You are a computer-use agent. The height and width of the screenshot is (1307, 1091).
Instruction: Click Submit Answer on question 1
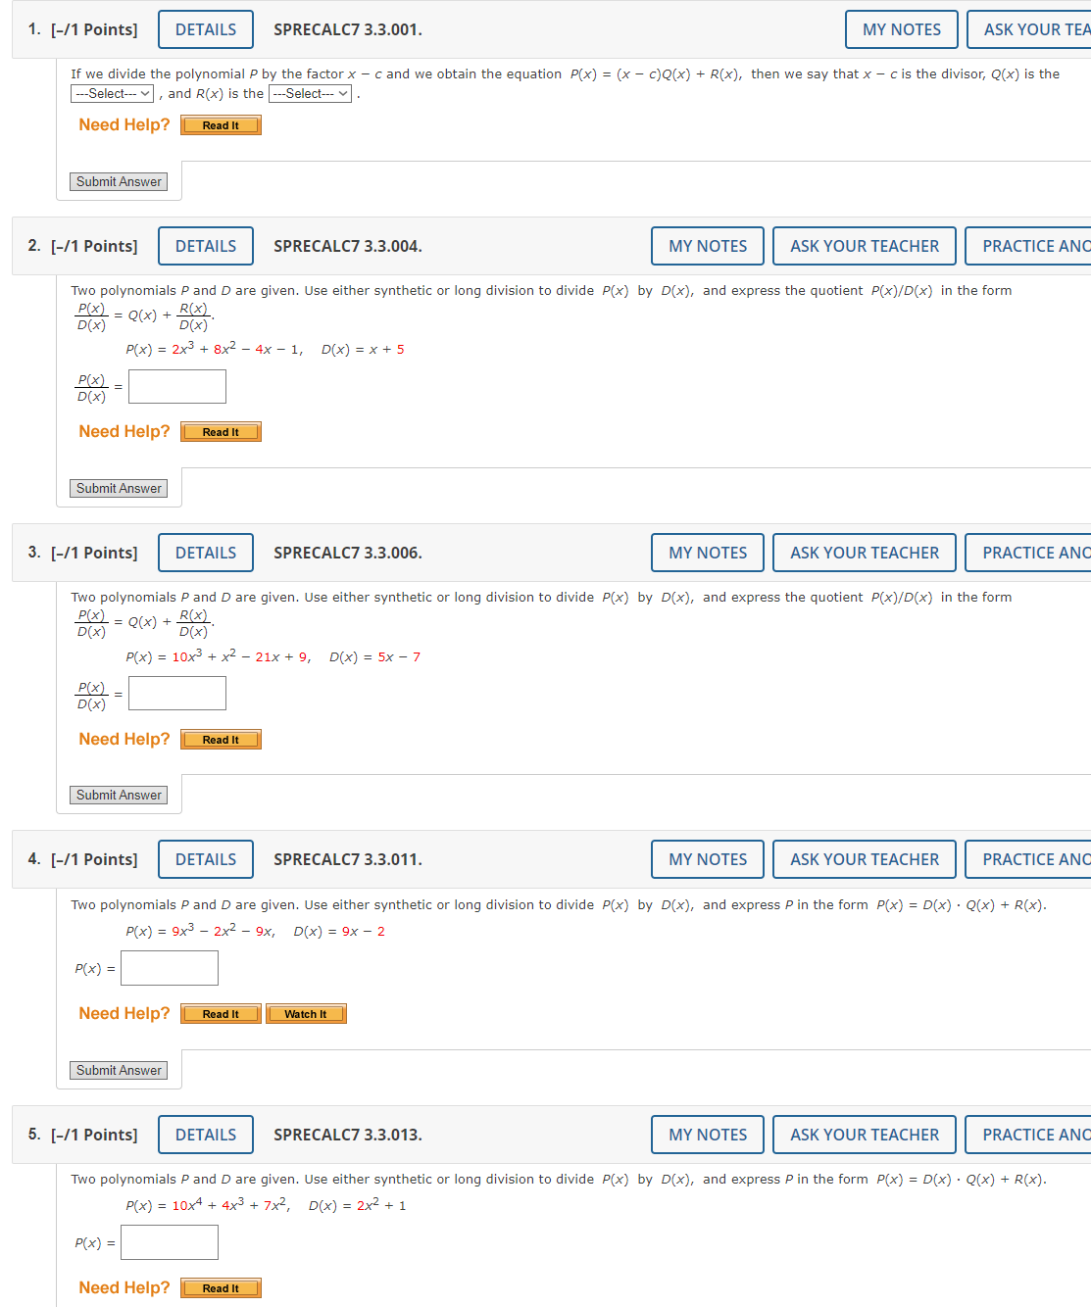point(118,181)
